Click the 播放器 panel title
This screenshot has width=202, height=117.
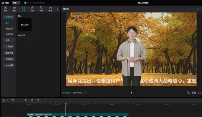coord(66,9)
